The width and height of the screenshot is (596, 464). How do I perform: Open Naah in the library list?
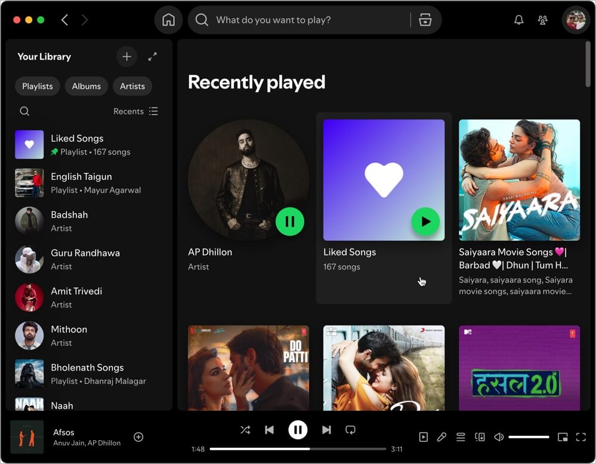click(89, 404)
